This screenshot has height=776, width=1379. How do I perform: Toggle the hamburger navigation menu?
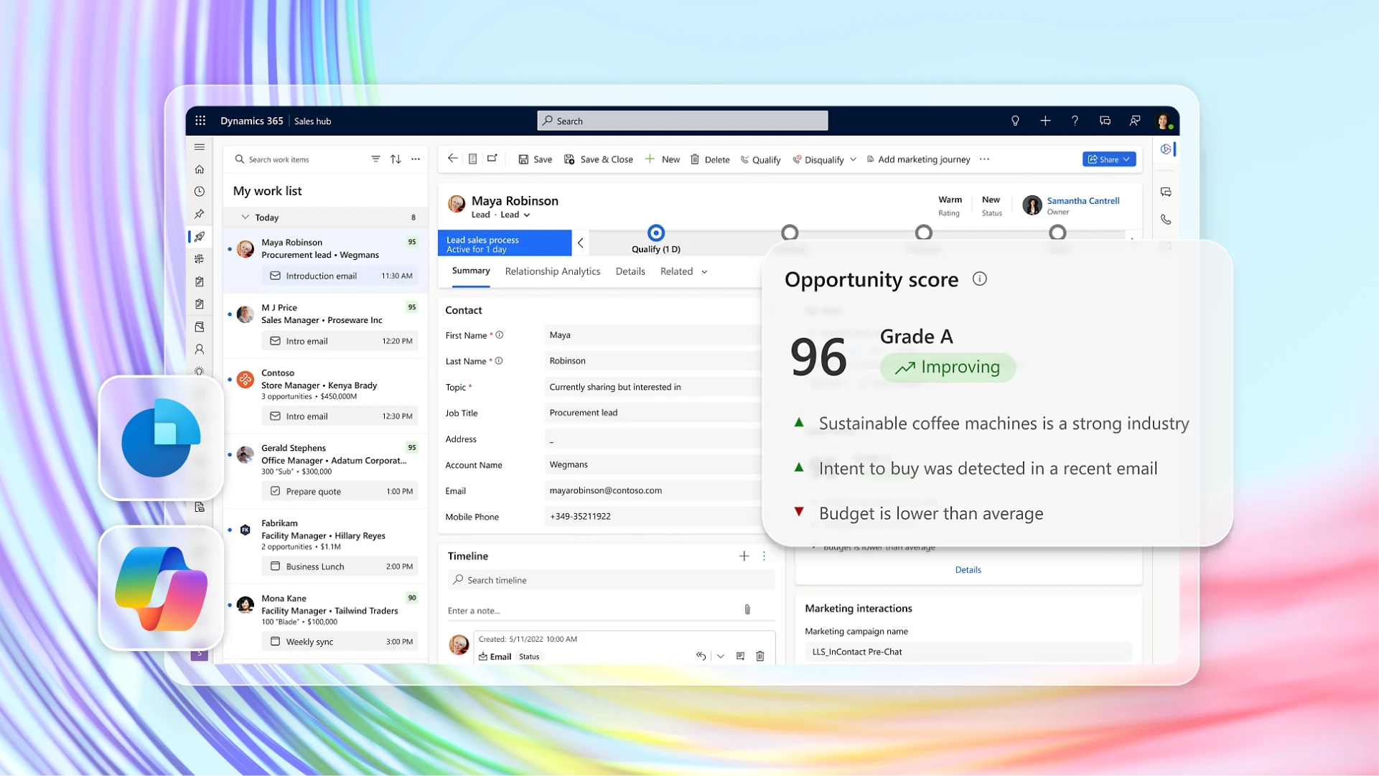200,147
